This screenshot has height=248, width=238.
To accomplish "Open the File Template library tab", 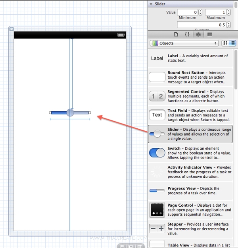I will click(176, 34).
